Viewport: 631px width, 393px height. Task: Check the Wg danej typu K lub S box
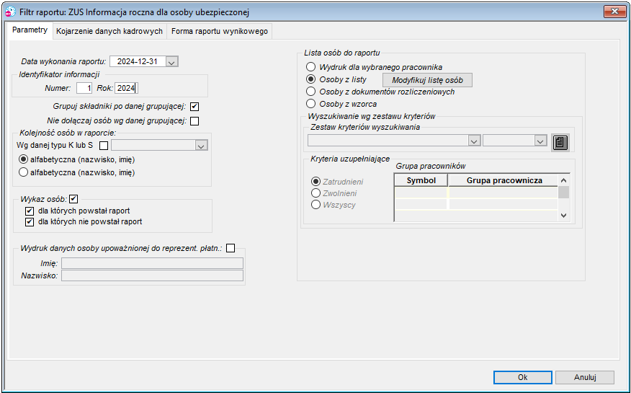click(x=104, y=146)
